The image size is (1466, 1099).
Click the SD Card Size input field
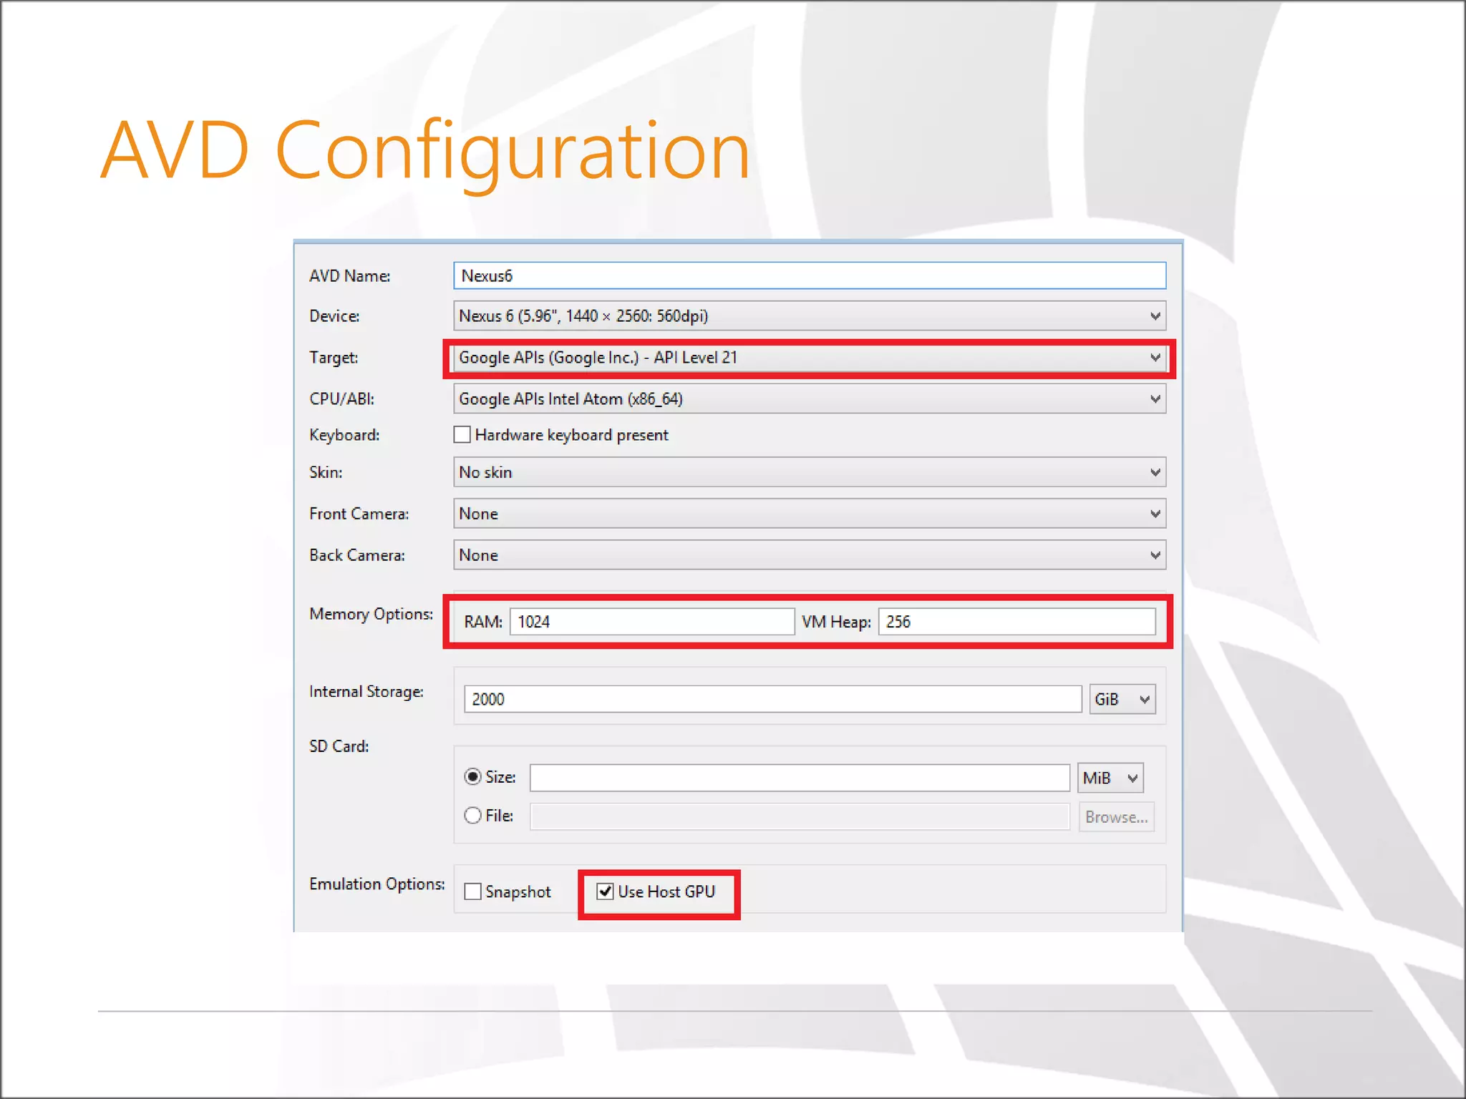coord(800,778)
